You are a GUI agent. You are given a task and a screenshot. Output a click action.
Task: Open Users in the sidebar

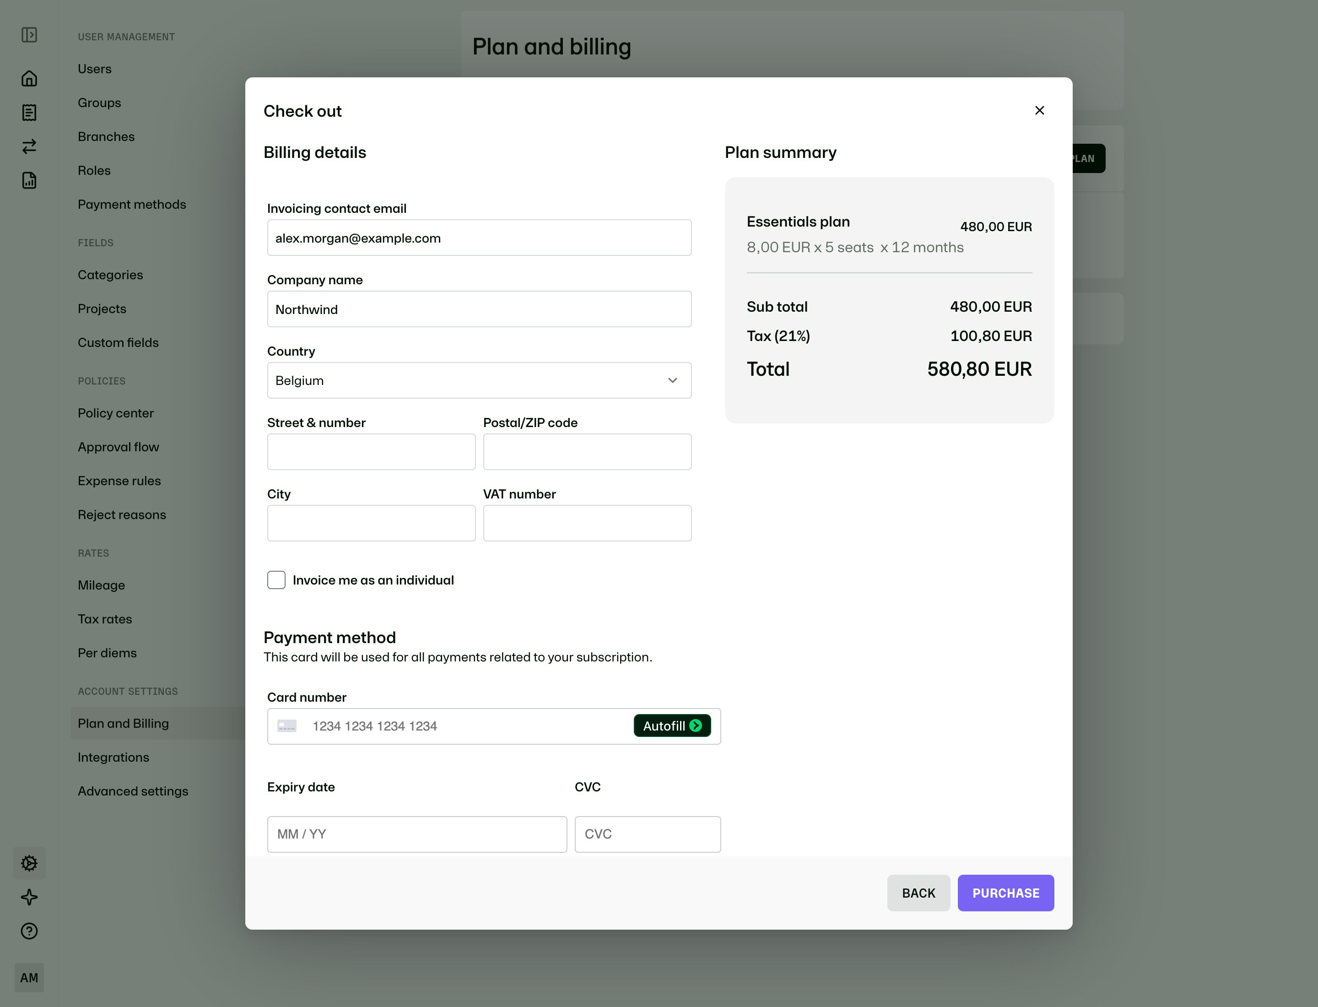coord(95,69)
